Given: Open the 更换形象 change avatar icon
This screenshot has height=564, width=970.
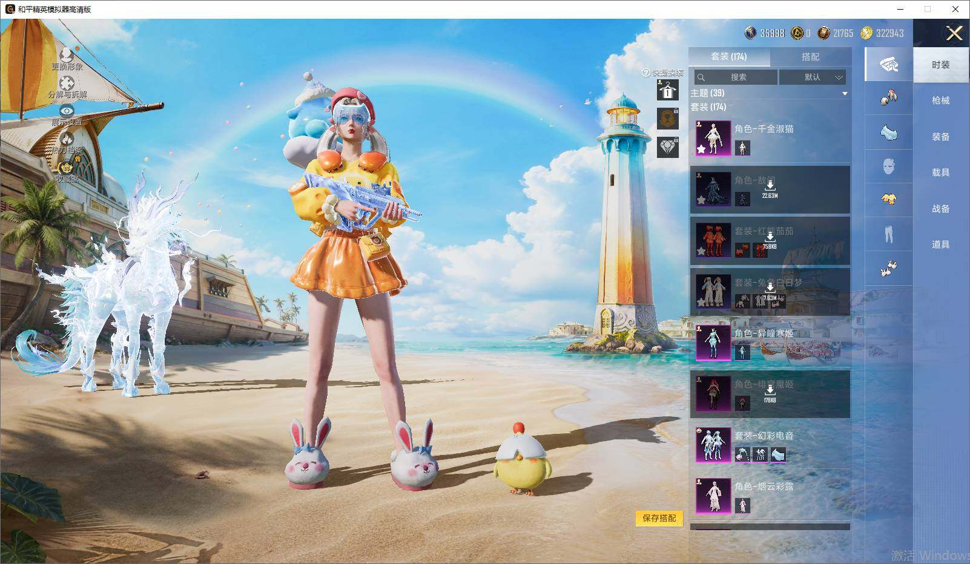Looking at the screenshot, I should (67, 56).
